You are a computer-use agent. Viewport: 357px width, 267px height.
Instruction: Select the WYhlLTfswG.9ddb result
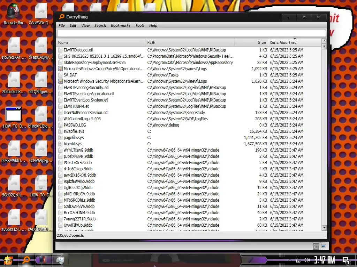[189, 150]
